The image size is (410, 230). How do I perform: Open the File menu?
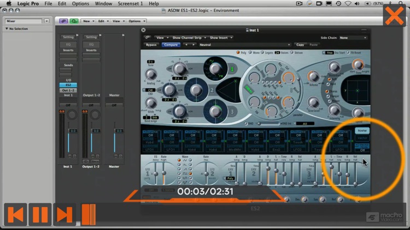(48, 4)
